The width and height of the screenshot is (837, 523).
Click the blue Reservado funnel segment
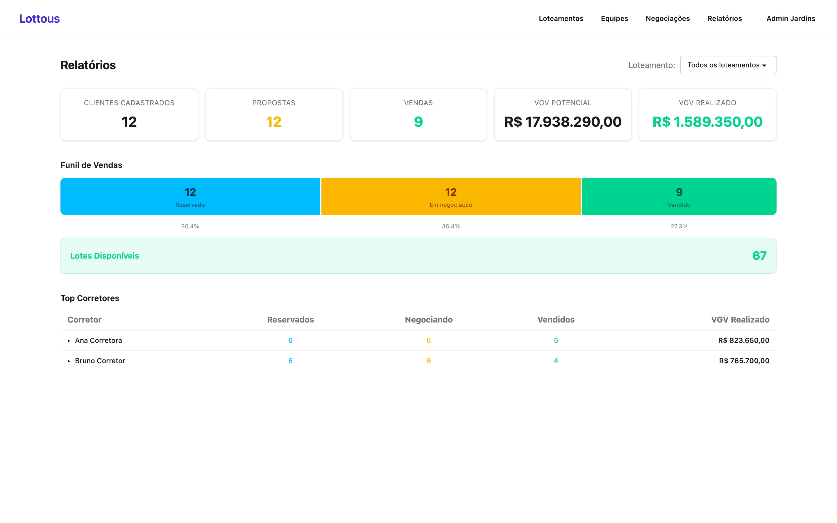coord(190,196)
